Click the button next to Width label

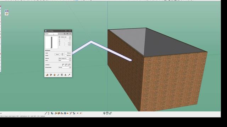pos(57,54)
